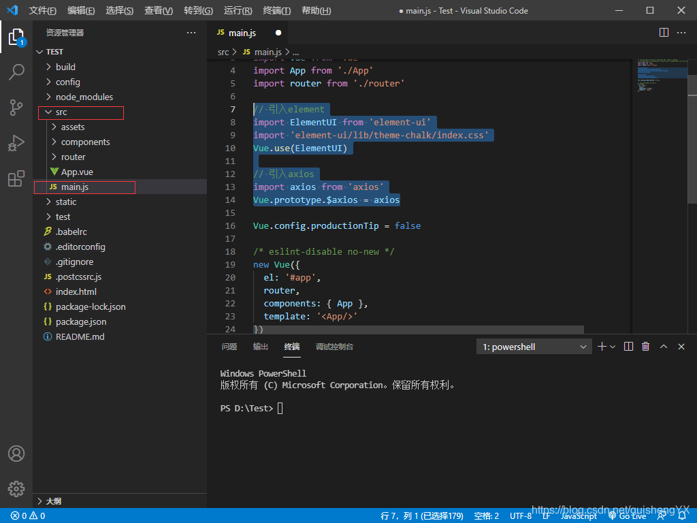Open the 文件(F) menu
The width and height of the screenshot is (697, 523).
coord(43,11)
